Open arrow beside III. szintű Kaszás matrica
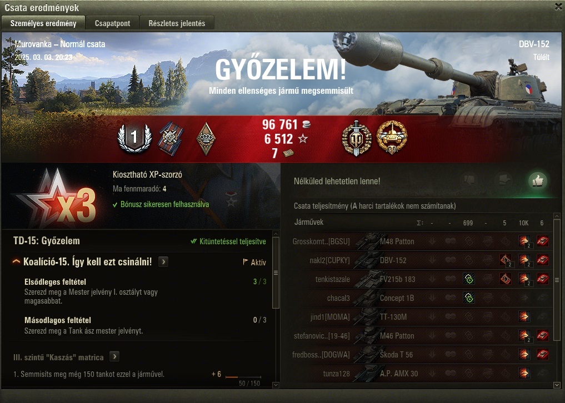The height and width of the screenshot is (403, 565). point(114,356)
